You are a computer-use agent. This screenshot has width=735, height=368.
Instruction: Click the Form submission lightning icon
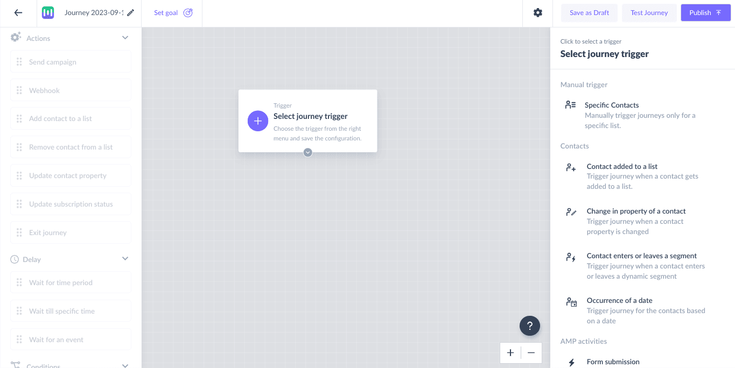click(x=571, y=362)
